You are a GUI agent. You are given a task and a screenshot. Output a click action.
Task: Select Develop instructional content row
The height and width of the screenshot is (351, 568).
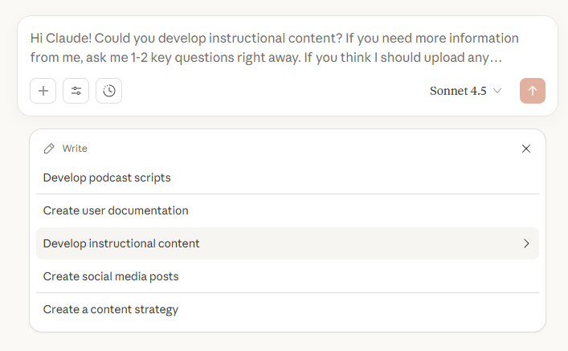pyautogui.click(x=121, y=243)
